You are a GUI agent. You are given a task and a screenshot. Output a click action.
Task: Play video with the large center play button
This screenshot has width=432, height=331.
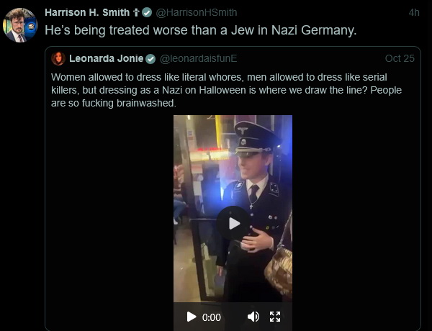coord(233,223)
